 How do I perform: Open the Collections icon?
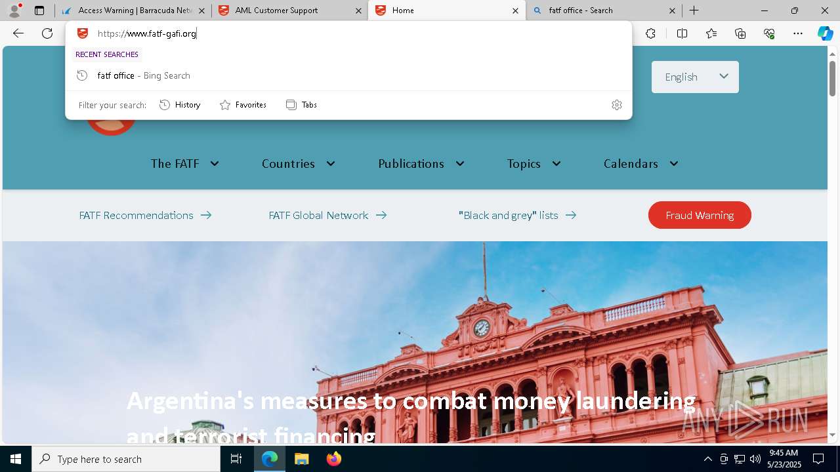[x=740, y=33]
